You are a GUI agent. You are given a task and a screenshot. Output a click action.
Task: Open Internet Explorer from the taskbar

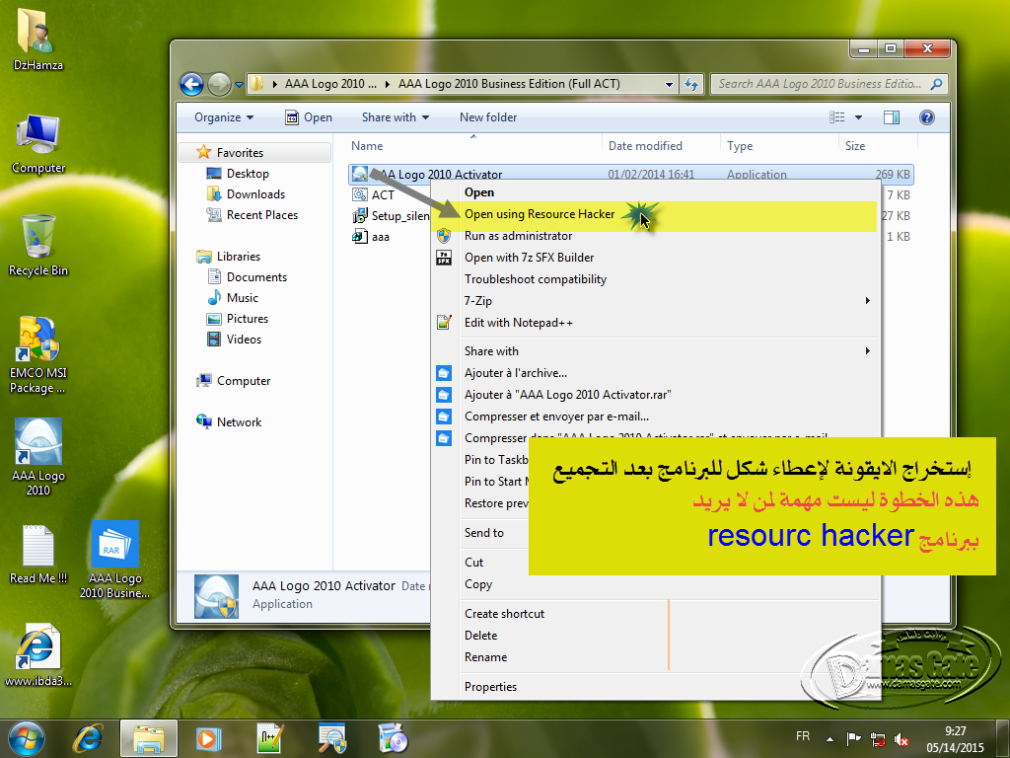[x=88, y=738]
